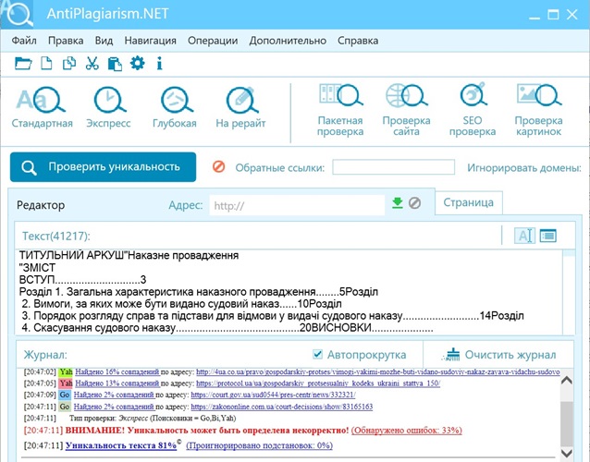This screenshot has width=590, height=462.
Task: Open the Справка menu
Action: (x=358, y=41)
